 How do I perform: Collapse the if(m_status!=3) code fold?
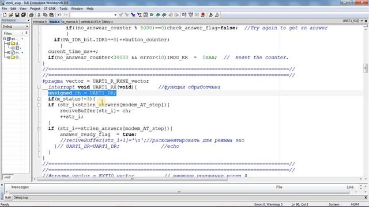tap(39, 99)
